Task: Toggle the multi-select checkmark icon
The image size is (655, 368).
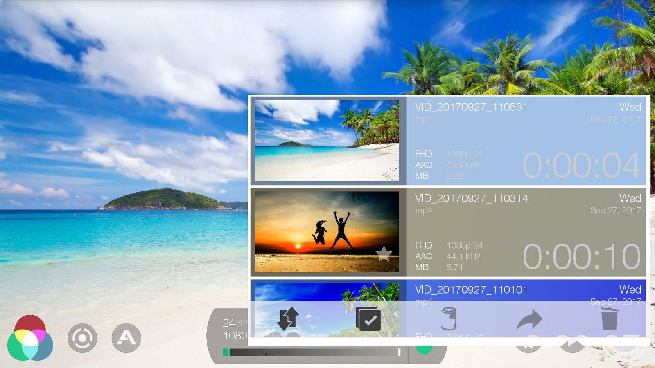Action: click(x=368, y=319)
